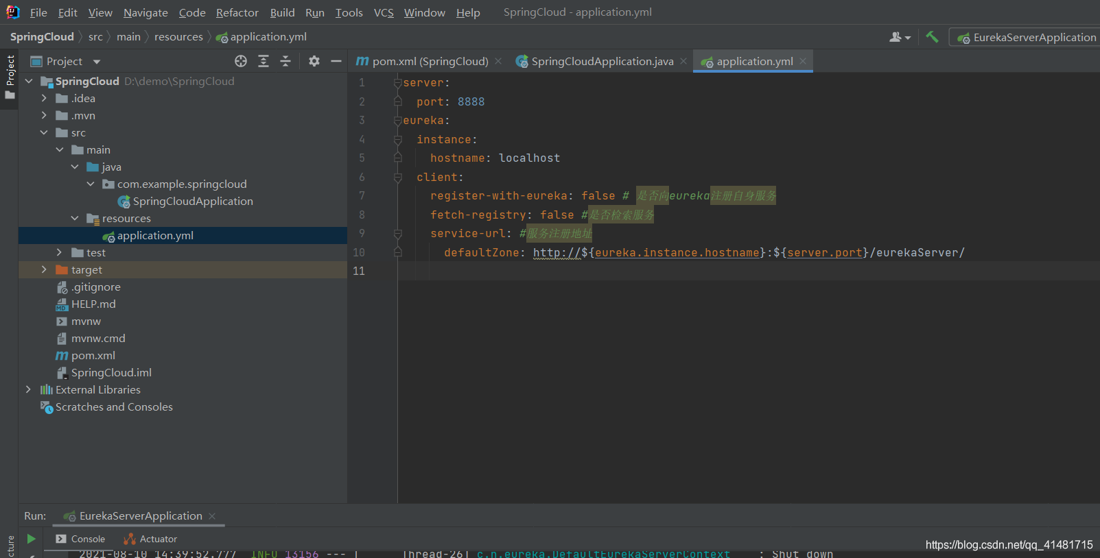
Task: Open the Help menu
Action: [x=468, y=12]
